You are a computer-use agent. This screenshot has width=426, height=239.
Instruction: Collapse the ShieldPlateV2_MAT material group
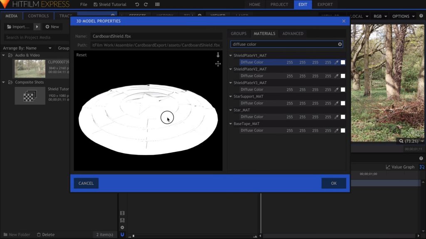[231, 69]
